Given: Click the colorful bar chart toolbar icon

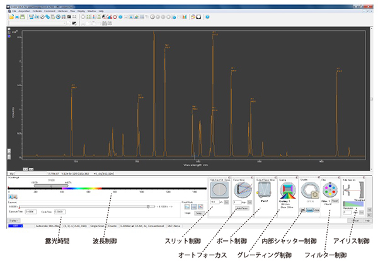Looking at the screenshot, I should (x=185, y=17).
